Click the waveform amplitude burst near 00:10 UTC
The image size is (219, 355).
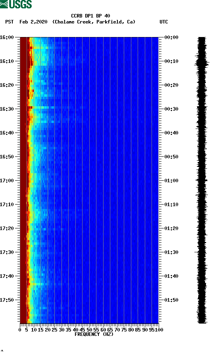202,63
